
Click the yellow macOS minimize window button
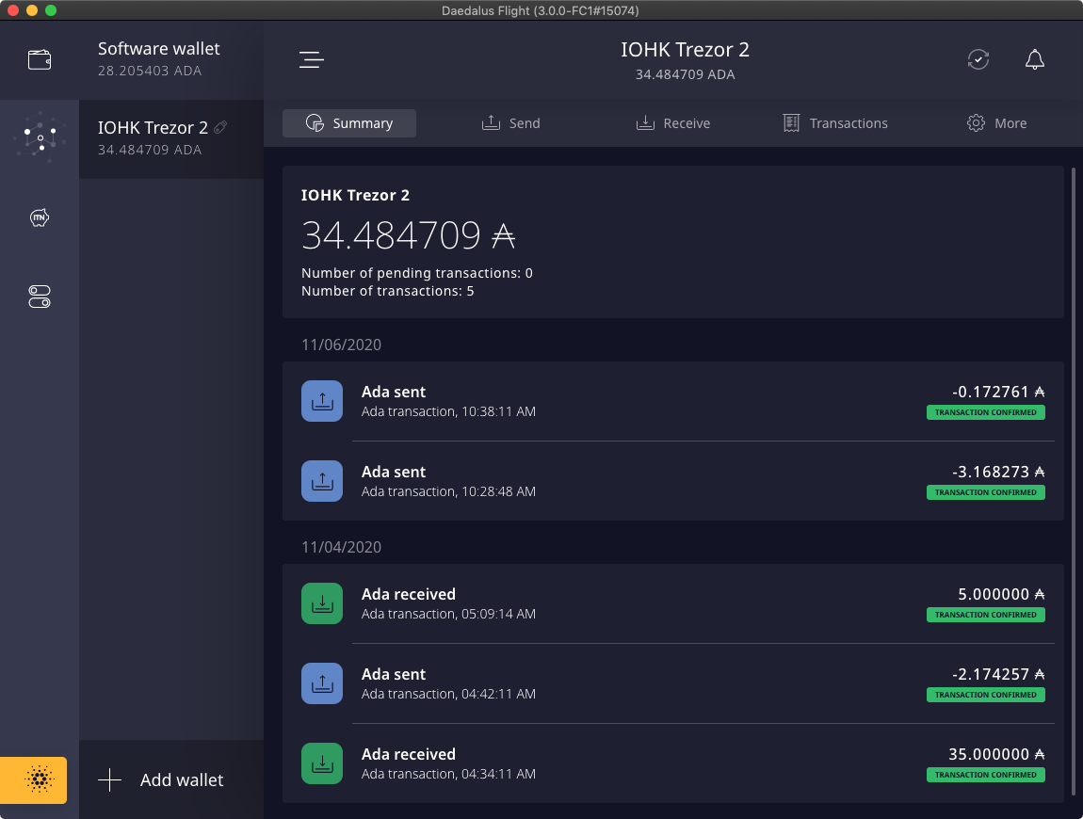tap(32, 10)
